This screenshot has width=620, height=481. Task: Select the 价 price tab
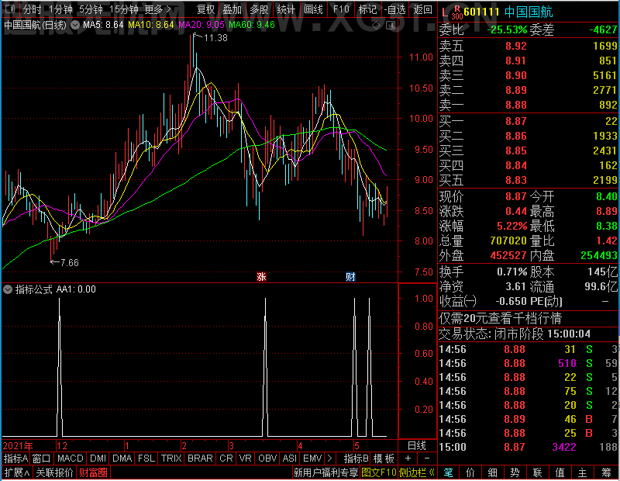[x=470, y=472]
